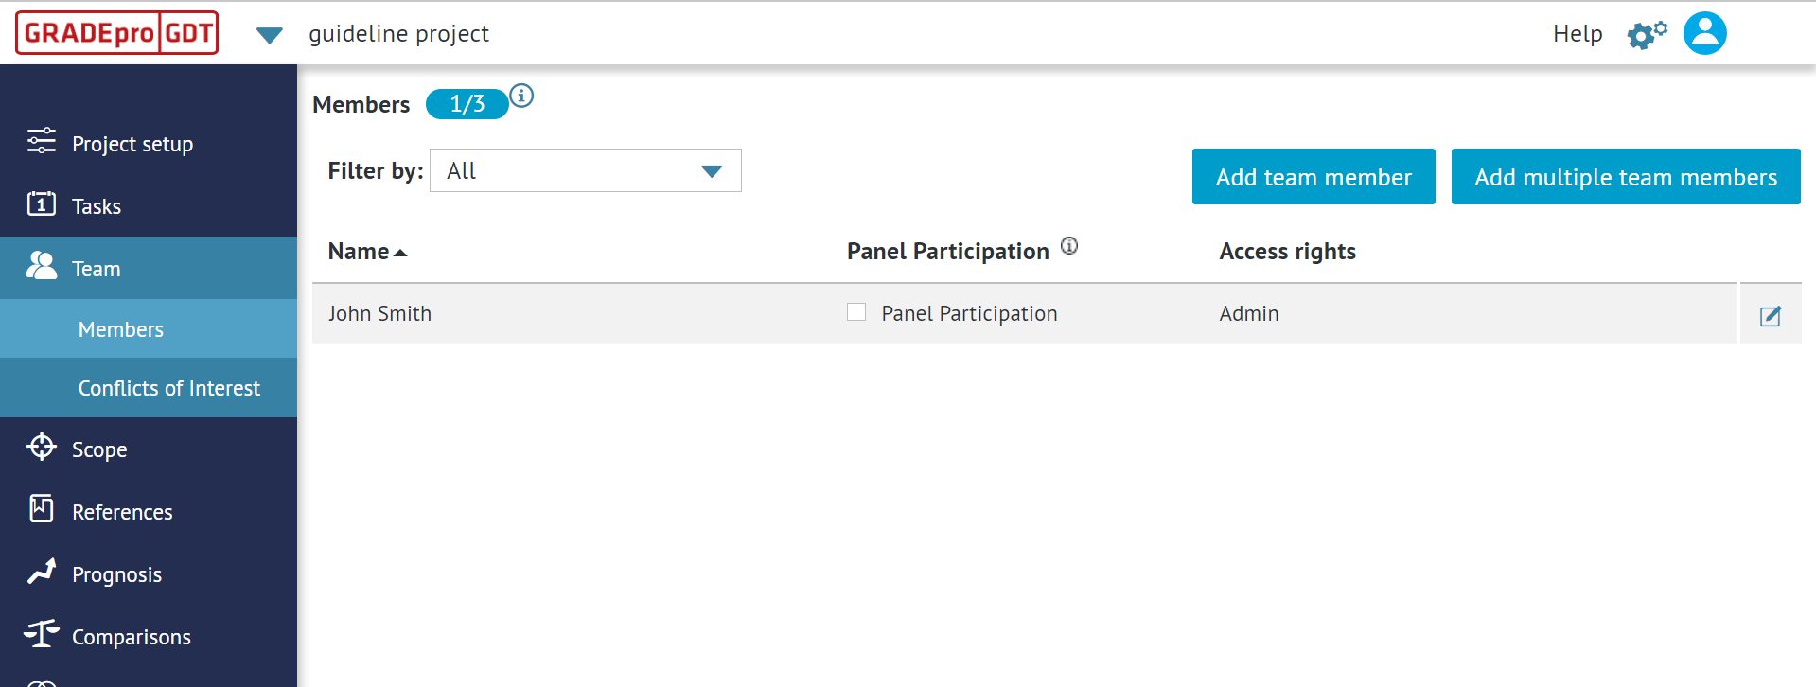Switch to the Conflicts of Interest tab
Screen dimensions: 1816x687
[169, 387]
